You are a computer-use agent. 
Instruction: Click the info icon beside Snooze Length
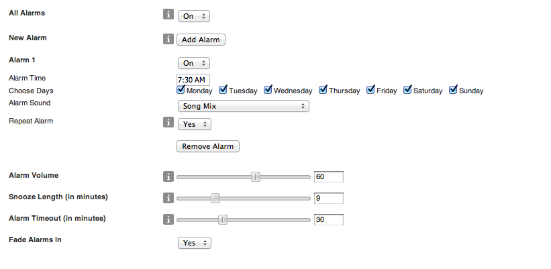pos(168,198)
